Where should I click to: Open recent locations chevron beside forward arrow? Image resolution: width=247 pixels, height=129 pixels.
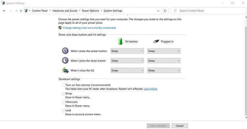16,11
